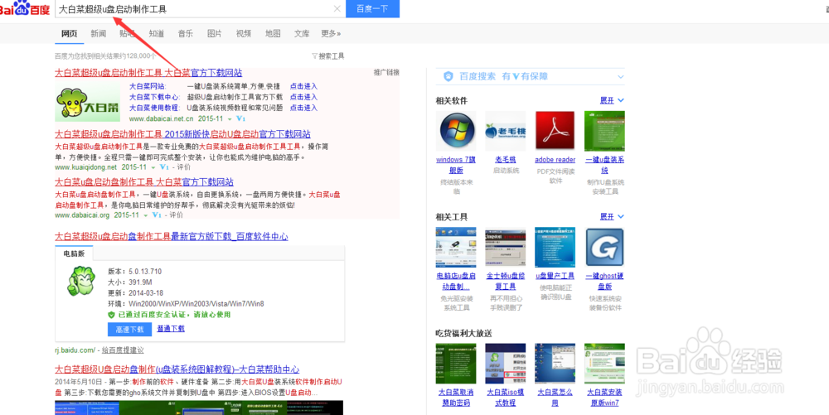Click the green security shield icon
The image size is (829, 415).
click(x=112, y=315)
